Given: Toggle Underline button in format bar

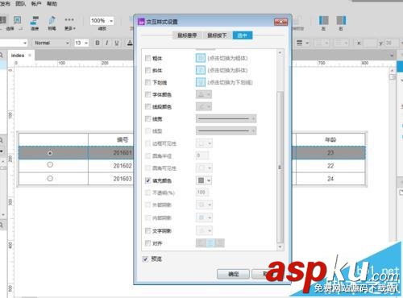Looking at the screenshot, I should click(x=117, y=43).
